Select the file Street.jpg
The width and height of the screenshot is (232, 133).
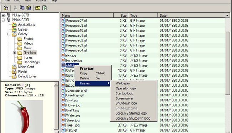coord(73,120)
